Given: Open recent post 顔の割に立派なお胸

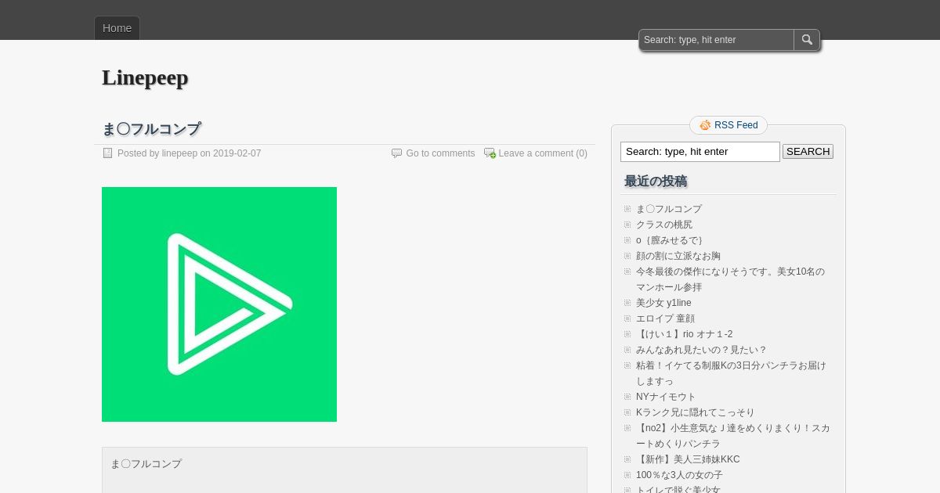Looking at the screenshot, I should point(678,256).
